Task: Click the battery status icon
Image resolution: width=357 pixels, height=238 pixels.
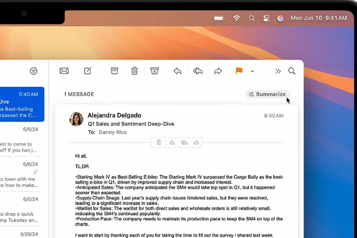Action: coord(219,18)
